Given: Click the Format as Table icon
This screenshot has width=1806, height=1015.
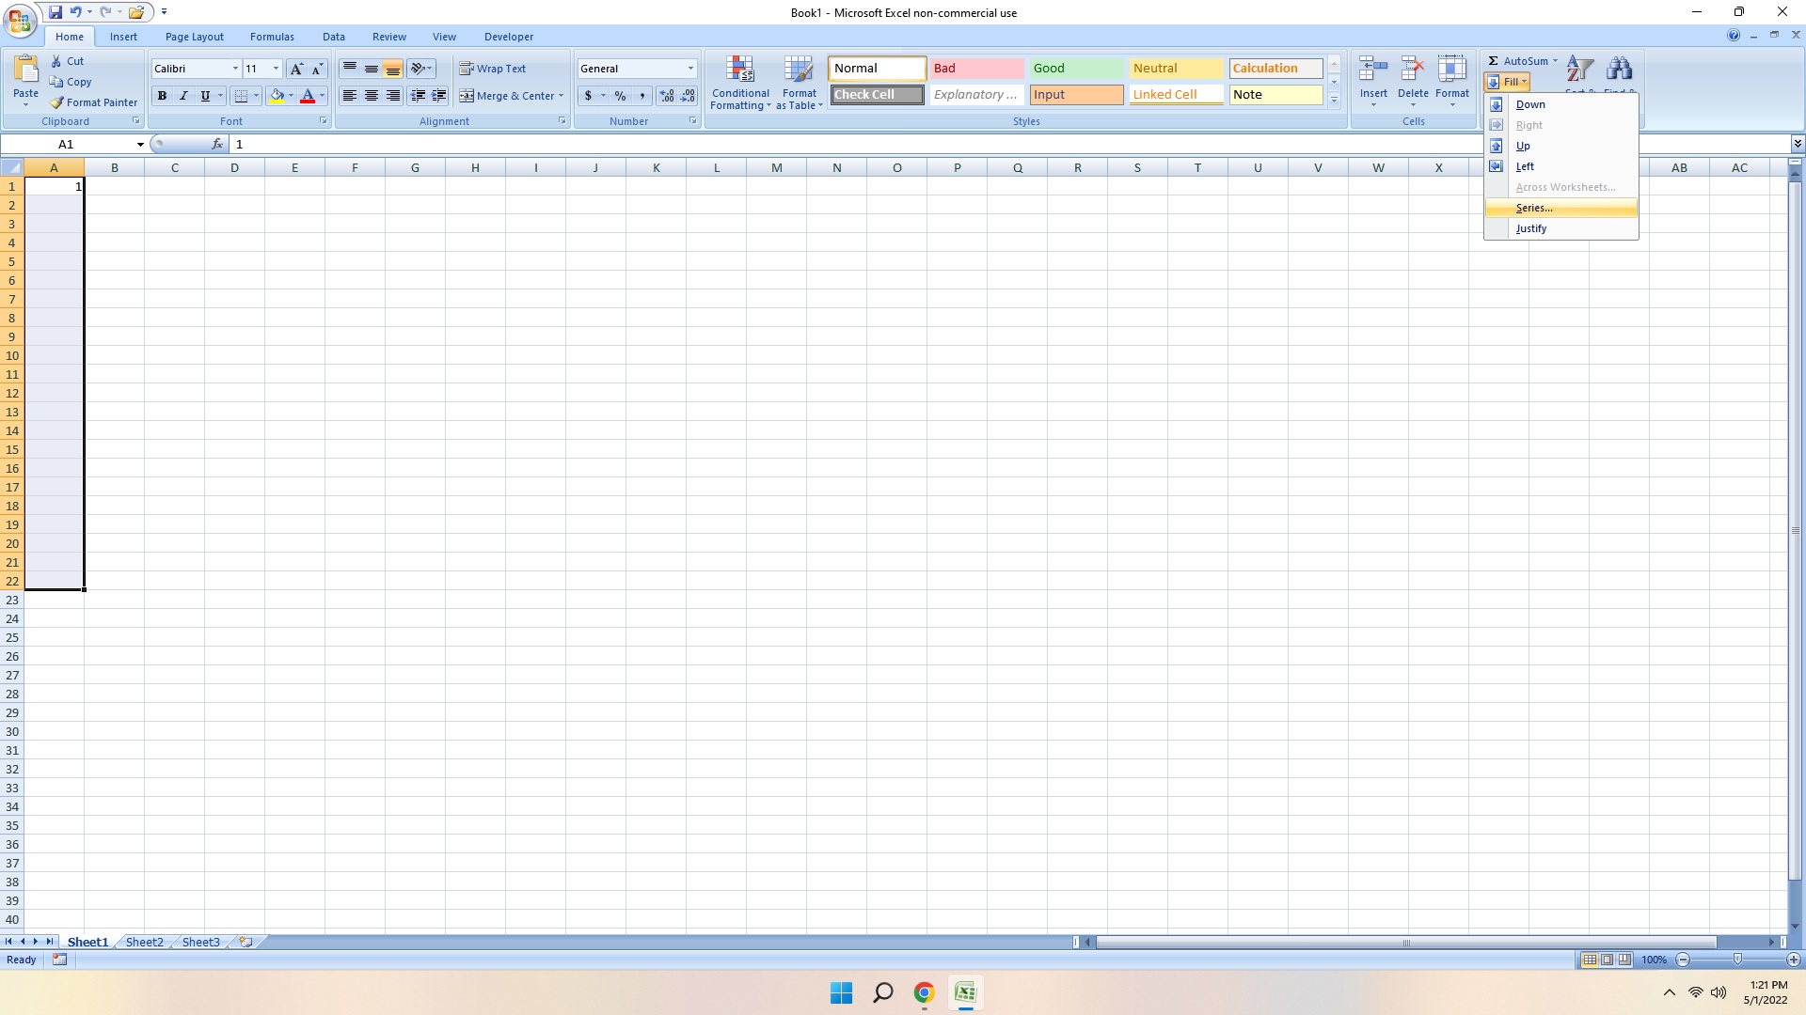Looking at the screenshot, I should [799, 70].
